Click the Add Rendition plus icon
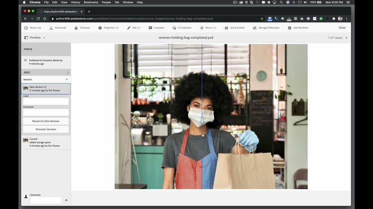This screenshot has height=209, width=373. pos(290,28)
